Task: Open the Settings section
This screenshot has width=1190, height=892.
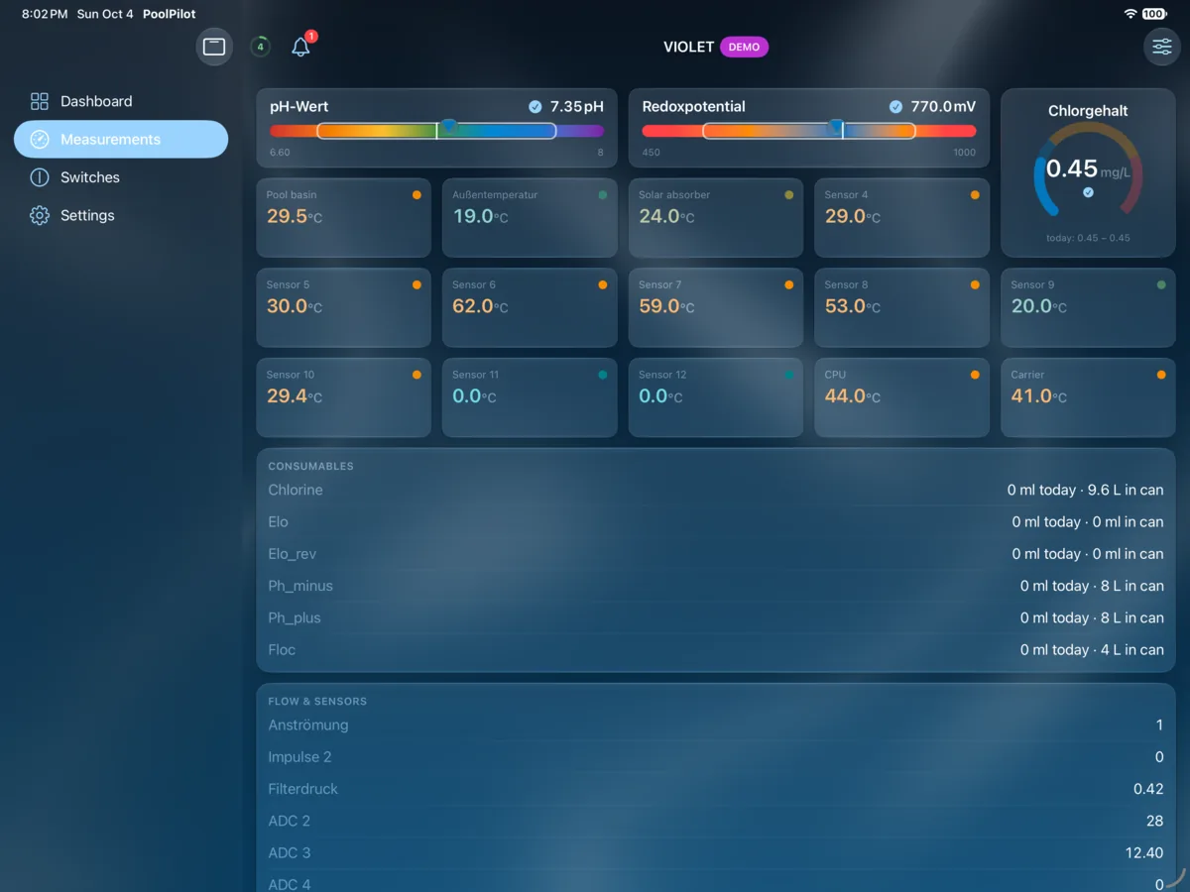Action: tap(121, 215)
